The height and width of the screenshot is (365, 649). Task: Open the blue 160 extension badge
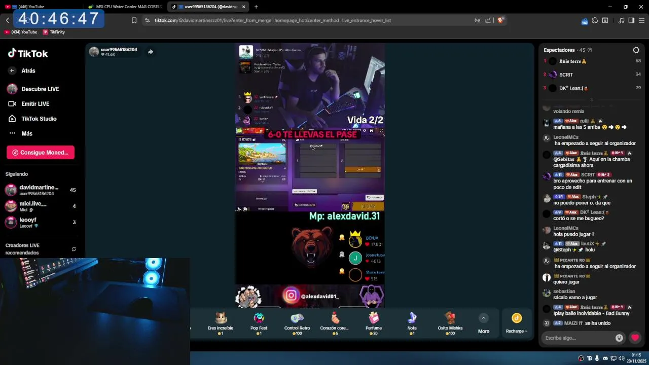(x=584, y=21)
